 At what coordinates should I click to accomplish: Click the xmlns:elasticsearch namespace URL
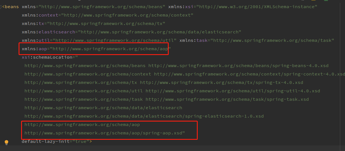(x=160, y=32)
